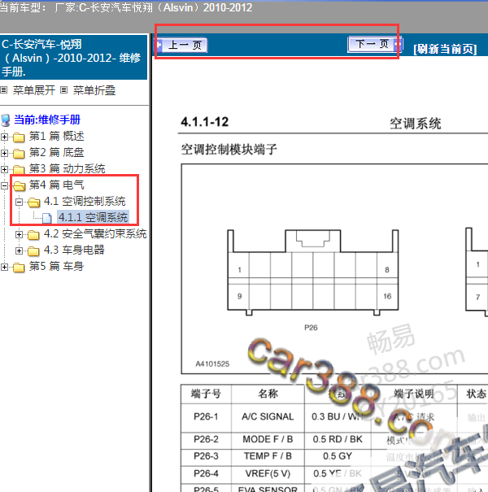Screen dimensions: 488x492
Task: Click the 名称 column header
Action: 268,394
